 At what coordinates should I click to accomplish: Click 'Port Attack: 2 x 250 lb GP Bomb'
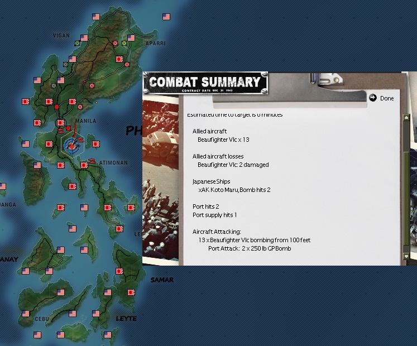click(x=250, y=248)
